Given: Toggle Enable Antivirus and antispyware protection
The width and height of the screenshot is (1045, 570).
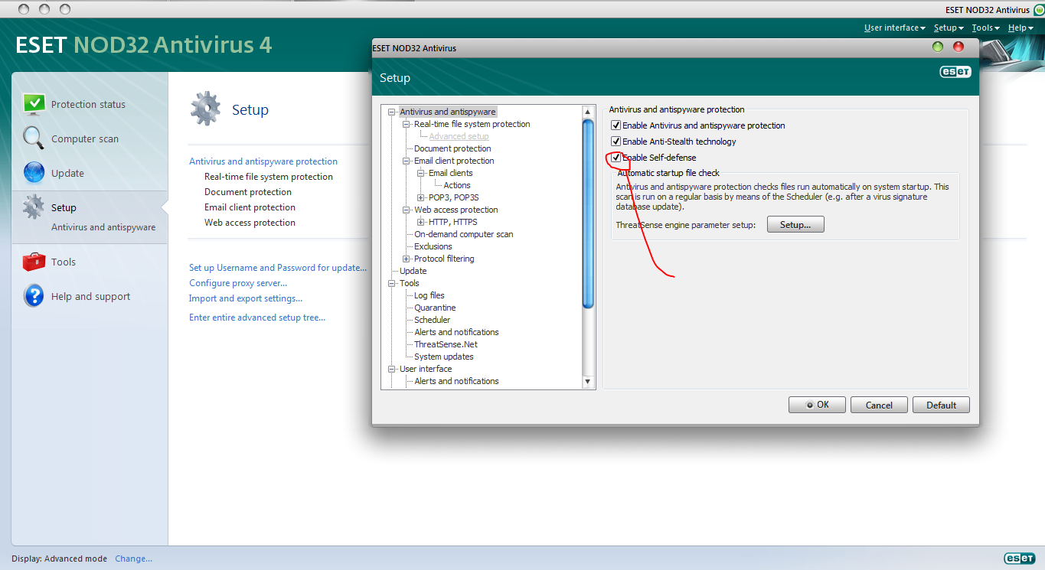Looking at the screenshot, I should point(616,125).
